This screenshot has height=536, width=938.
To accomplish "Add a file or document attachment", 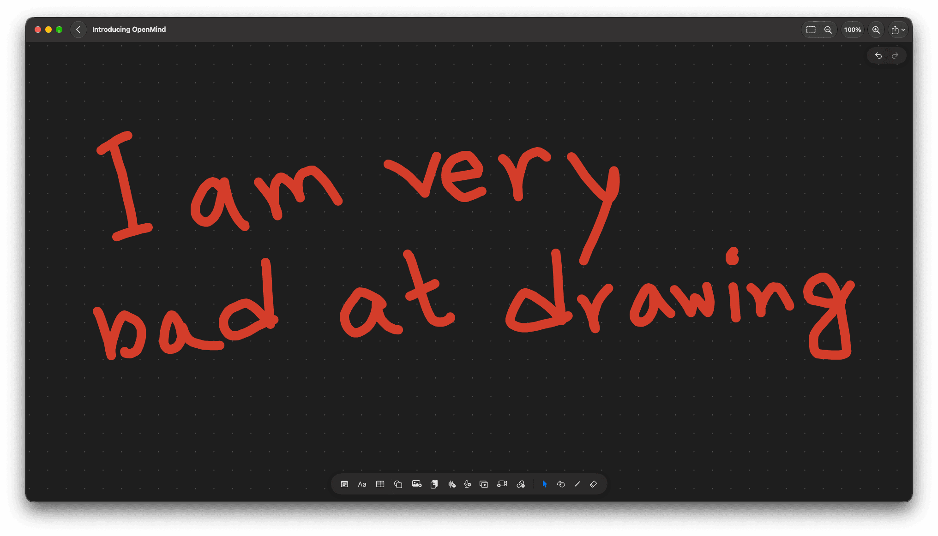I will 434,484.
